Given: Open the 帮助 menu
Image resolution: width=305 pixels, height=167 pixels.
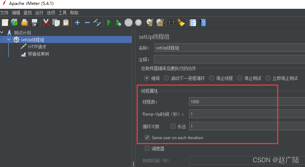Looking at the screenshot, I should pos(74,13).
